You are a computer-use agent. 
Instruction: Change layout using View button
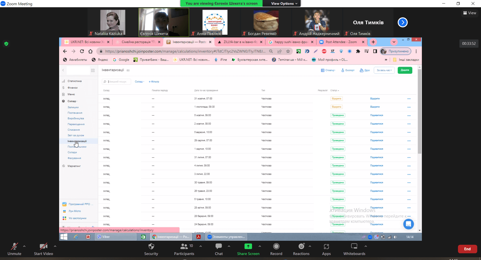[x=470, y=13]
